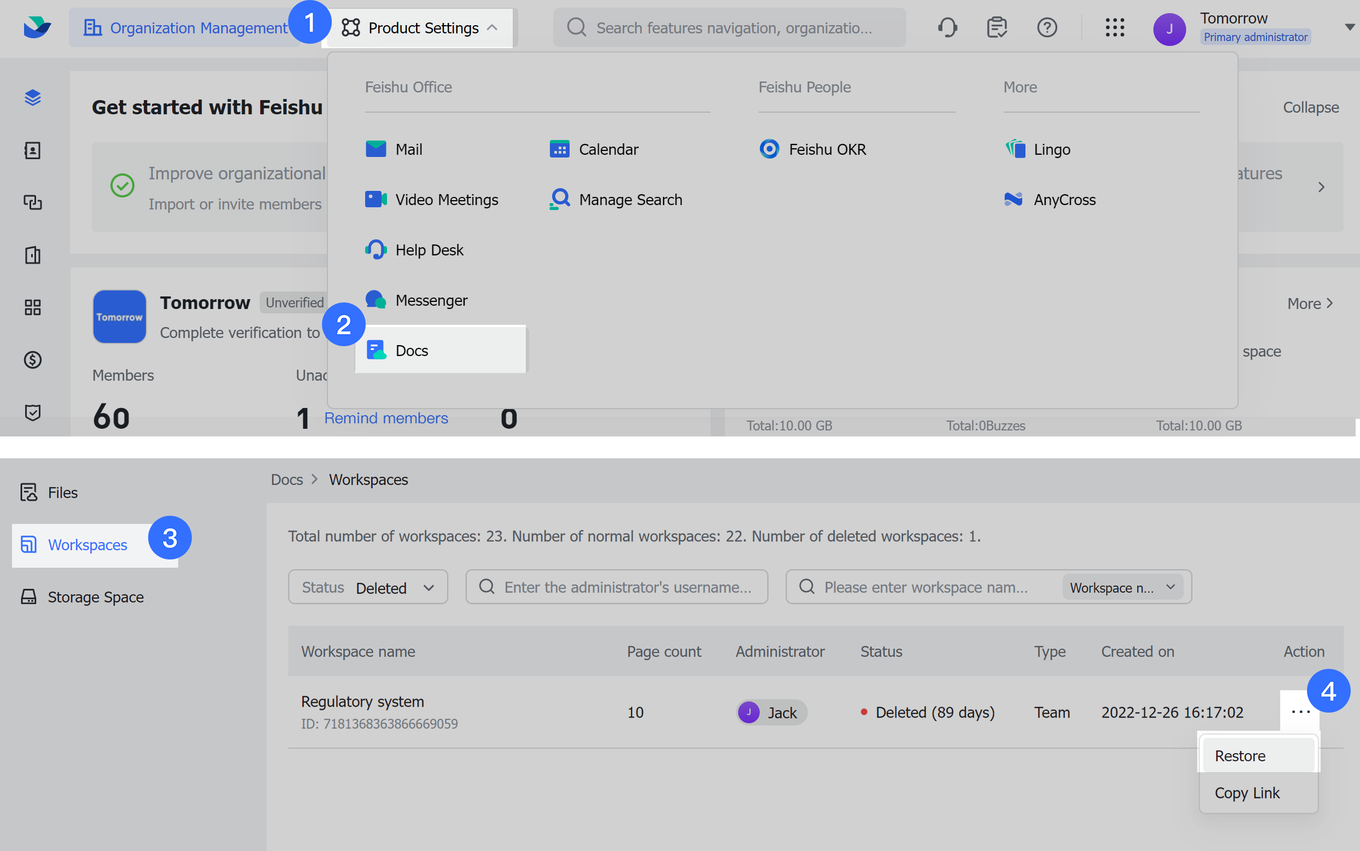Click the Feishu logo icon
Screen dimensions: 1360x851
(x=37, y=27)
